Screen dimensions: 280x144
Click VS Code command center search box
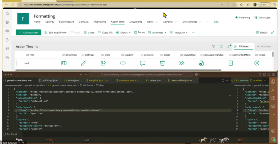pyautogui.click(x=141, y=74)
